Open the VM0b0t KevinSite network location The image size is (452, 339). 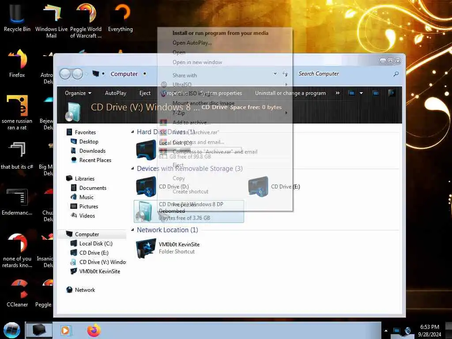167,248
